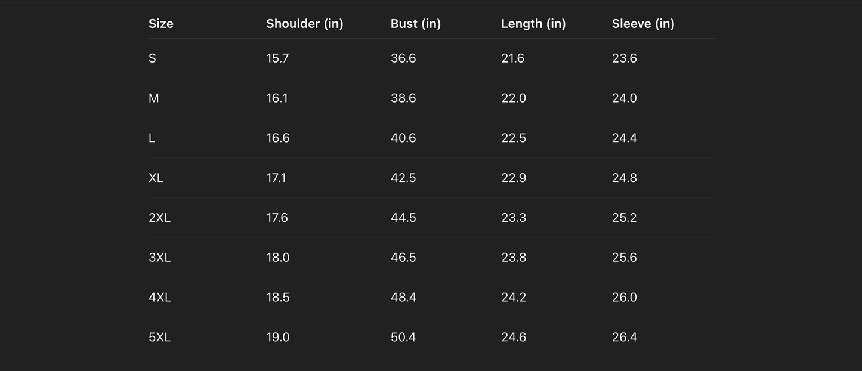Select the XL size row label
This screenshot has height=371, width=862.
click(x=156, y=178)
